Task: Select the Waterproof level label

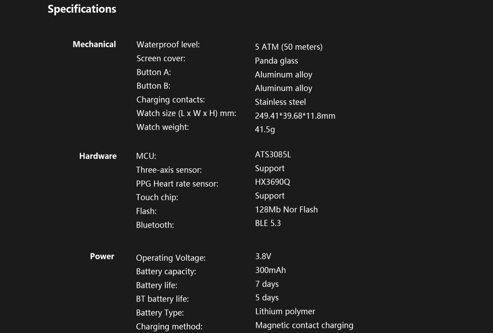Action: (x=168, y=45)
